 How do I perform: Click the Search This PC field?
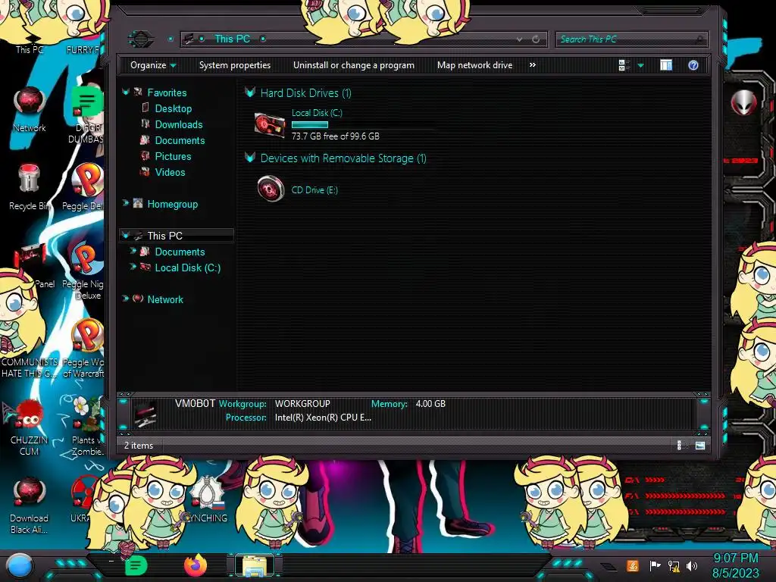point(632,39)
